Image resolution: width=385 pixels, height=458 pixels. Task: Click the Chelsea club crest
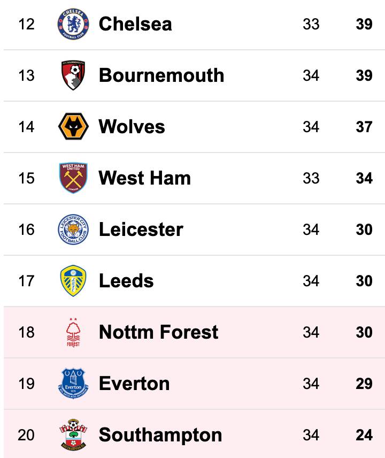pos(73,24)
